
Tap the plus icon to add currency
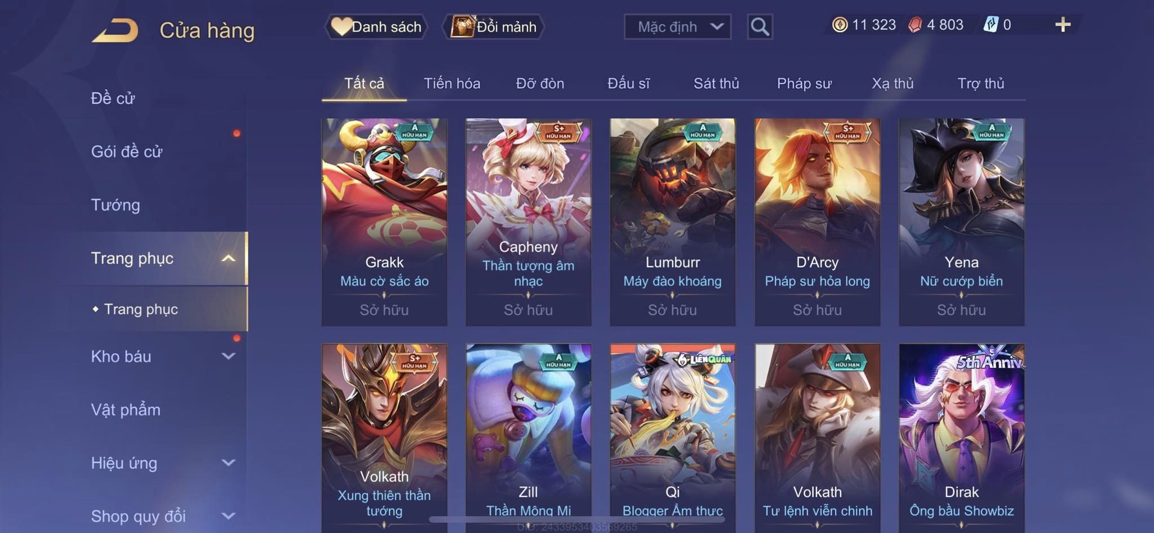click(x=1063, y=25)
